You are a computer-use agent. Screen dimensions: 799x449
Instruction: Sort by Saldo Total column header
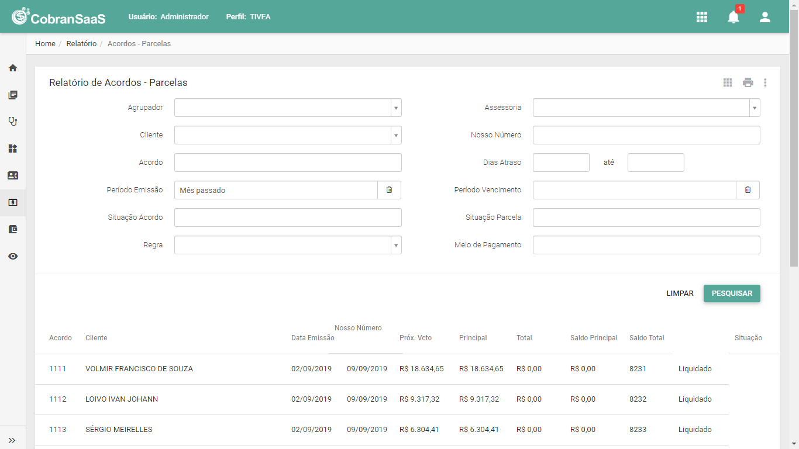[647, 338]
